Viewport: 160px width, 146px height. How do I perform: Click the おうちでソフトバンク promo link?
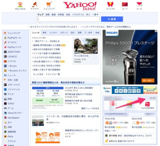tap(54, 27)
